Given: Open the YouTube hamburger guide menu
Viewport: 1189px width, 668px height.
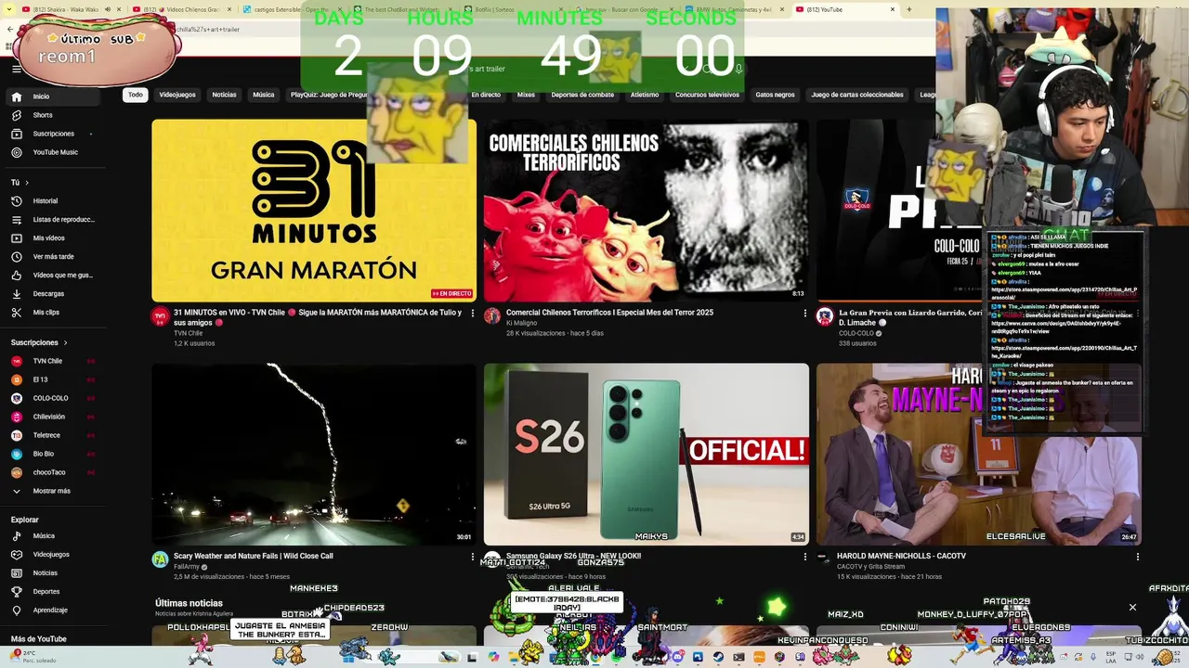Looking at the screenshot, I should pos(16,69).
